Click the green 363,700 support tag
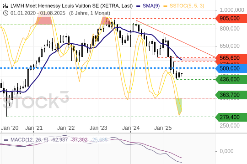The width and height of the screenshot is (247, 164). click(x=231, y=95)
